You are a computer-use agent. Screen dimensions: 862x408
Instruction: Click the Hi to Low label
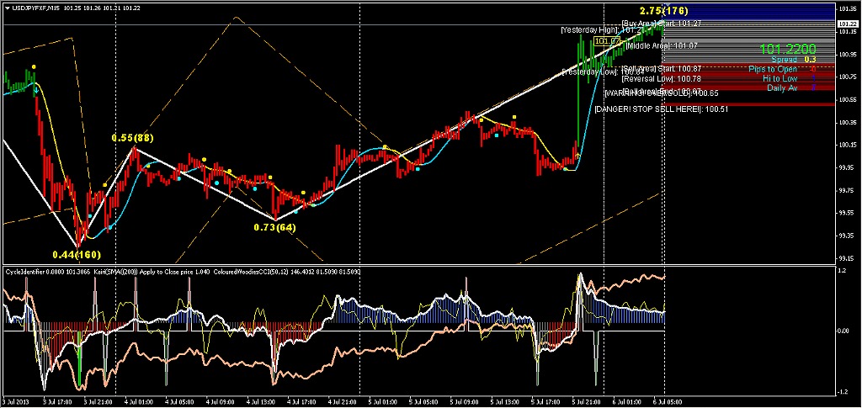pos(780,78)
